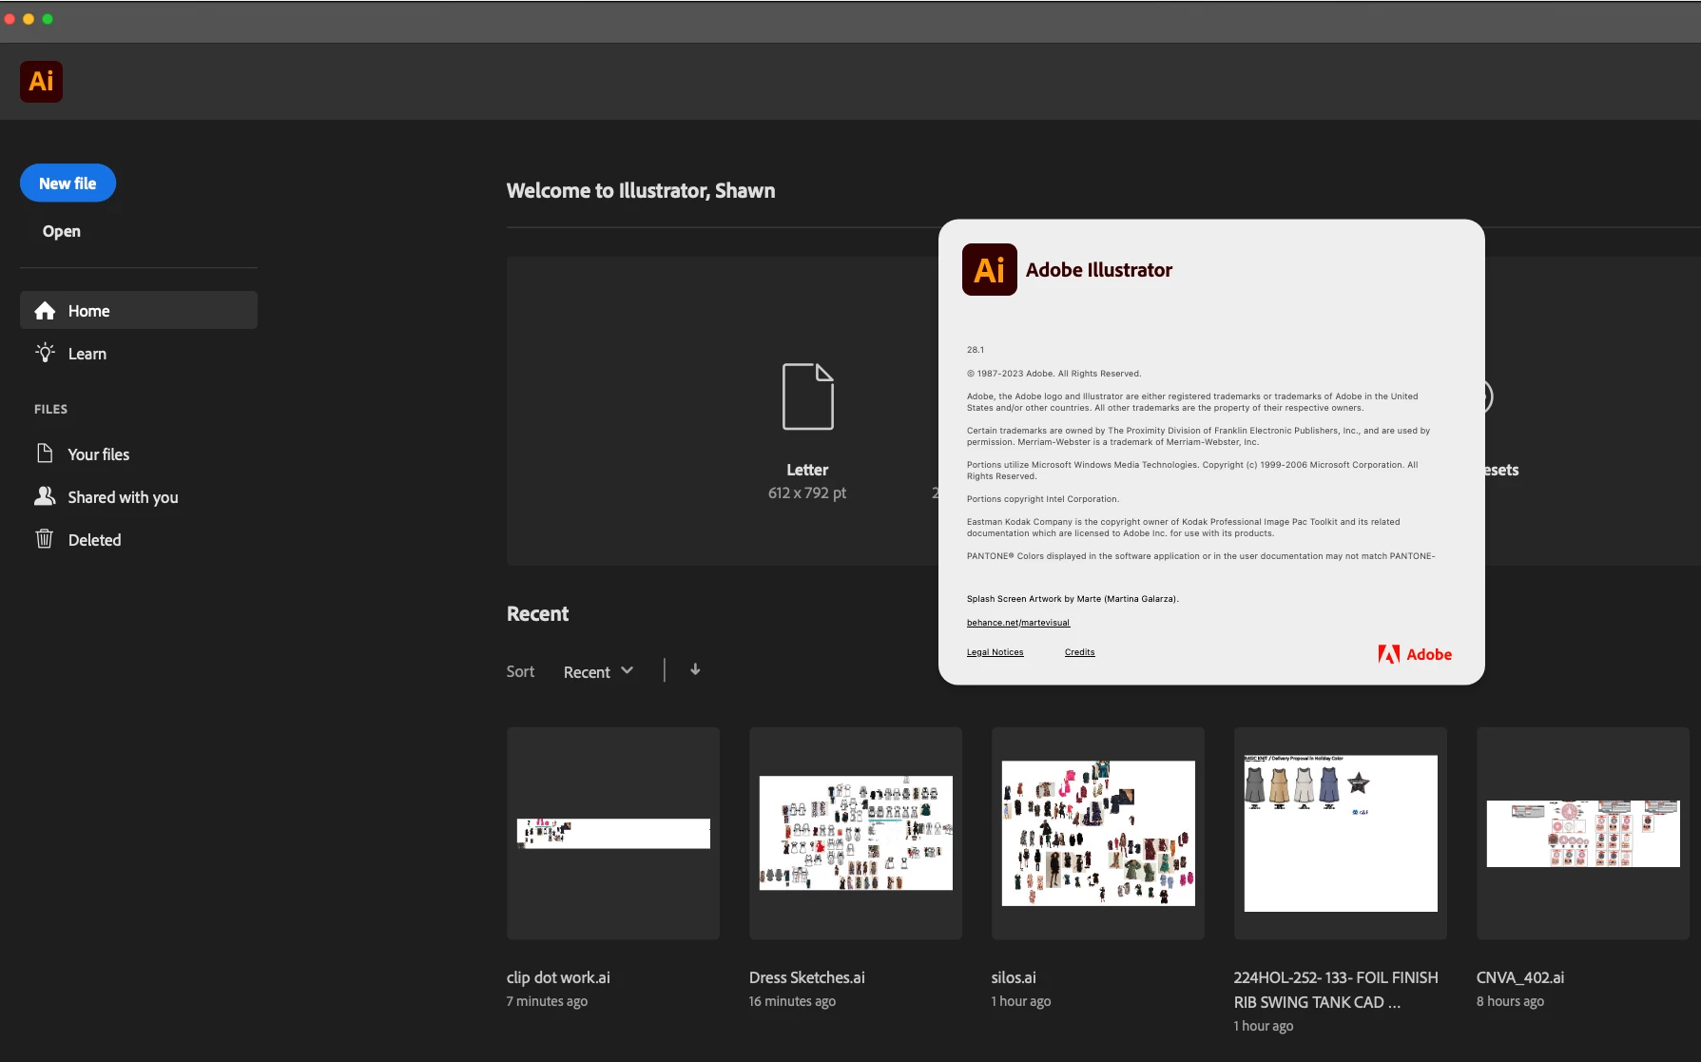The height and width of the screenshot is (1062, 1701).
Task: Click the yellow minimize window button
Action: 29,19
